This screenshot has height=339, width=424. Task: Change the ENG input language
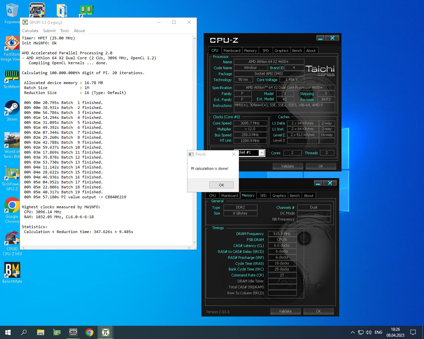[x=378, y=332]
